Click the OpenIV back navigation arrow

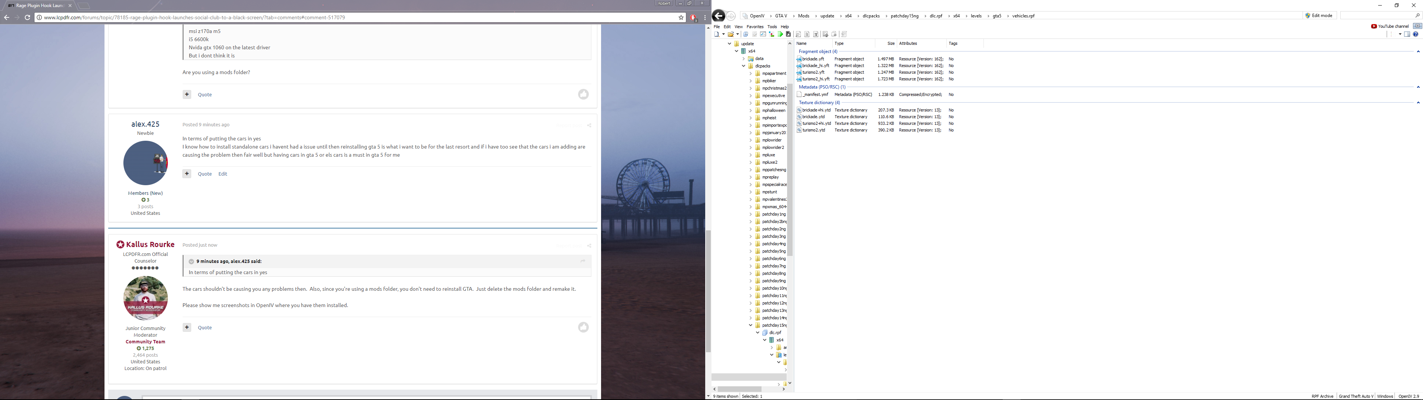coord(718,16)
